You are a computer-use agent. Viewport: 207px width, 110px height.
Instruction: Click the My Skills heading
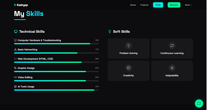29,14
